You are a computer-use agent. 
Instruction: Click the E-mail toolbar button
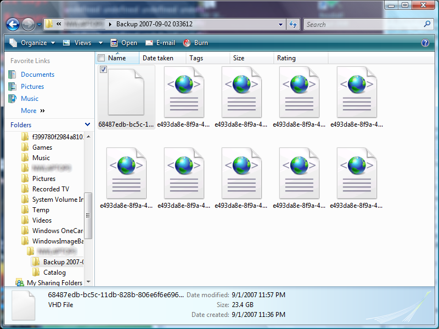click(160, 43)
